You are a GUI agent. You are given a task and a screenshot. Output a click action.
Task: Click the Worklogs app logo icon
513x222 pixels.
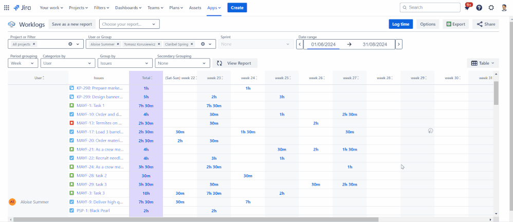click(x=12, y=24)
